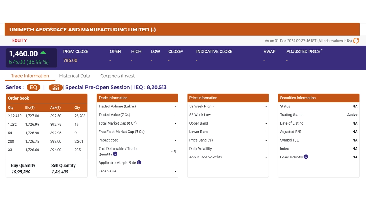Open the Historical Data tab

(x=75, y=76)
